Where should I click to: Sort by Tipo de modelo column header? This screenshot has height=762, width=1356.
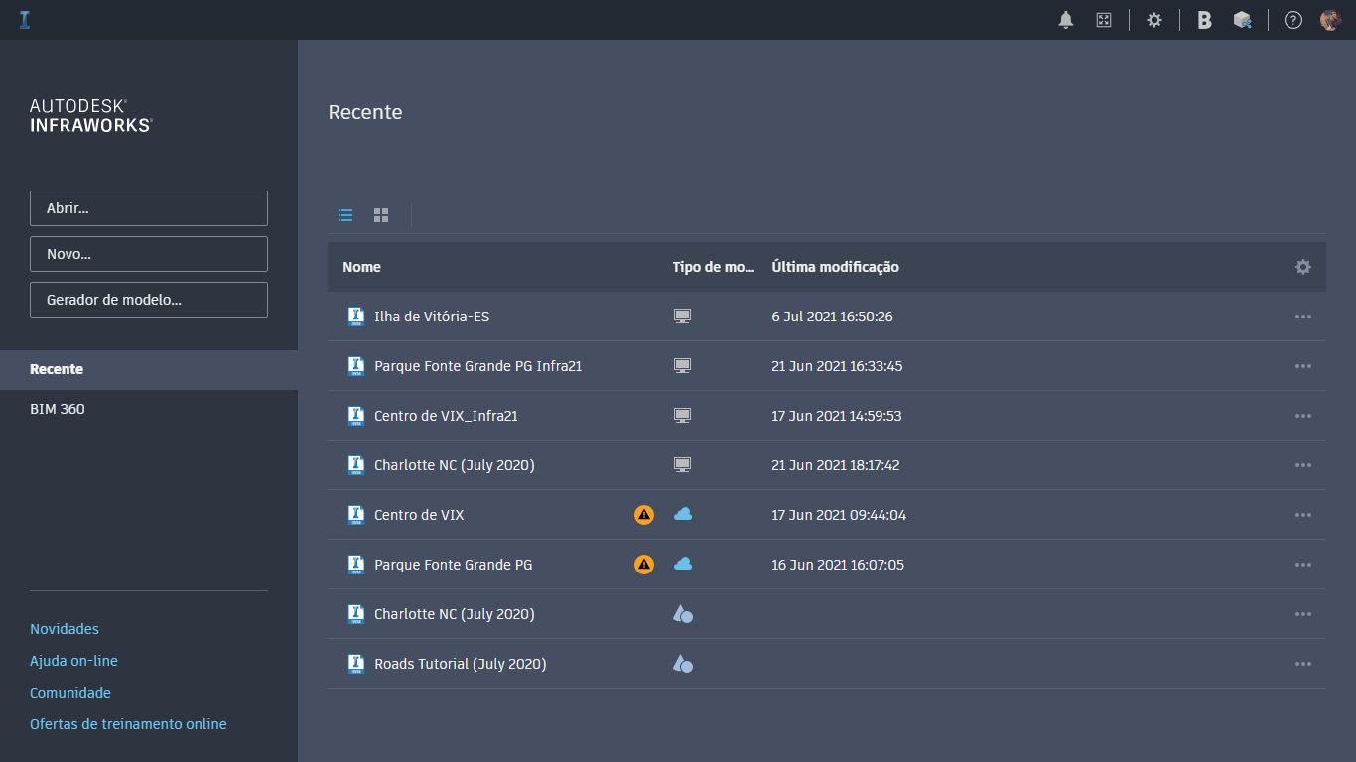(714, 267)
